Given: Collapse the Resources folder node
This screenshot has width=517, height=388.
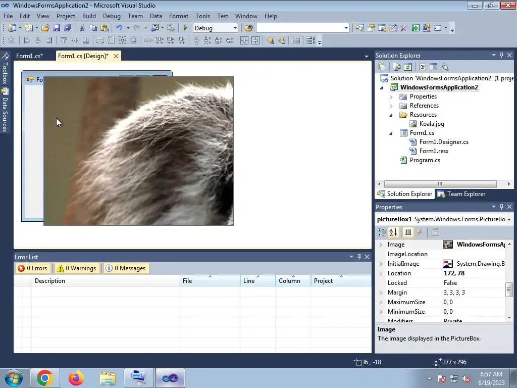Looking at the screenshot, I should 391,115.
